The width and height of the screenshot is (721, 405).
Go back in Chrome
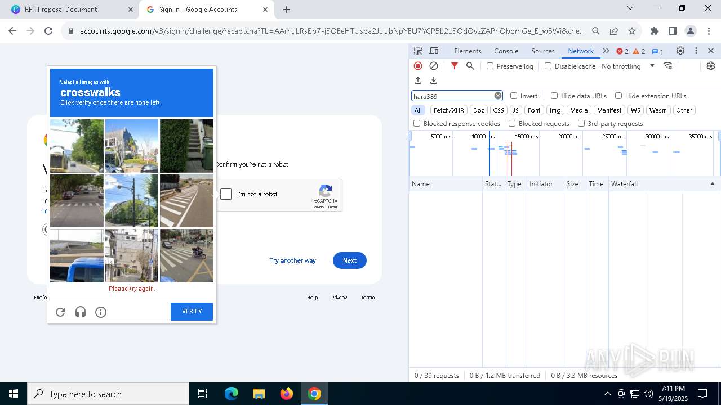[12, 31]
